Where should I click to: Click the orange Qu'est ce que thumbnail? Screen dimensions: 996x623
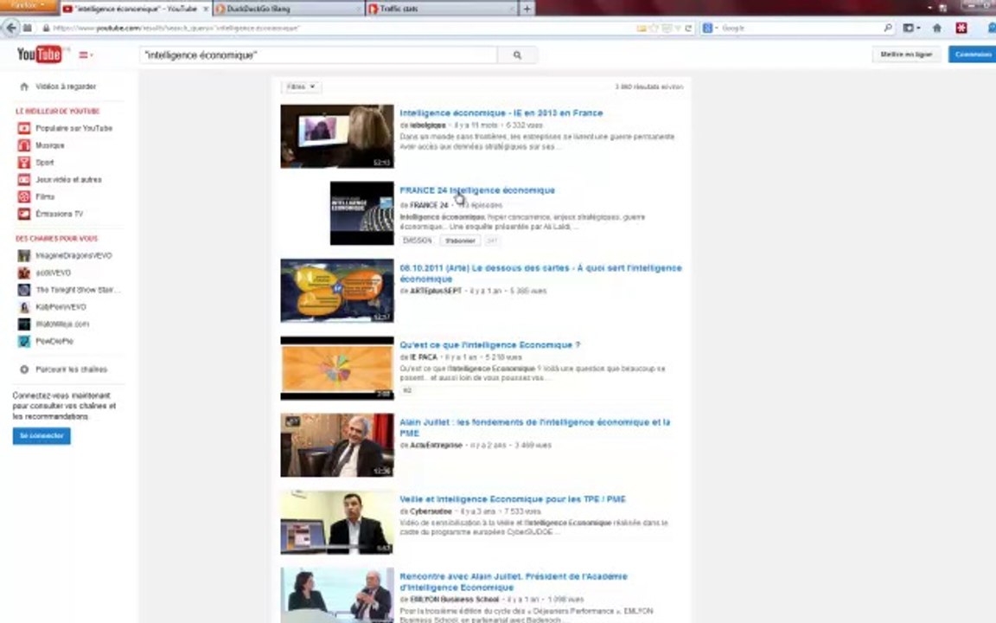click(x=337, y=368)
